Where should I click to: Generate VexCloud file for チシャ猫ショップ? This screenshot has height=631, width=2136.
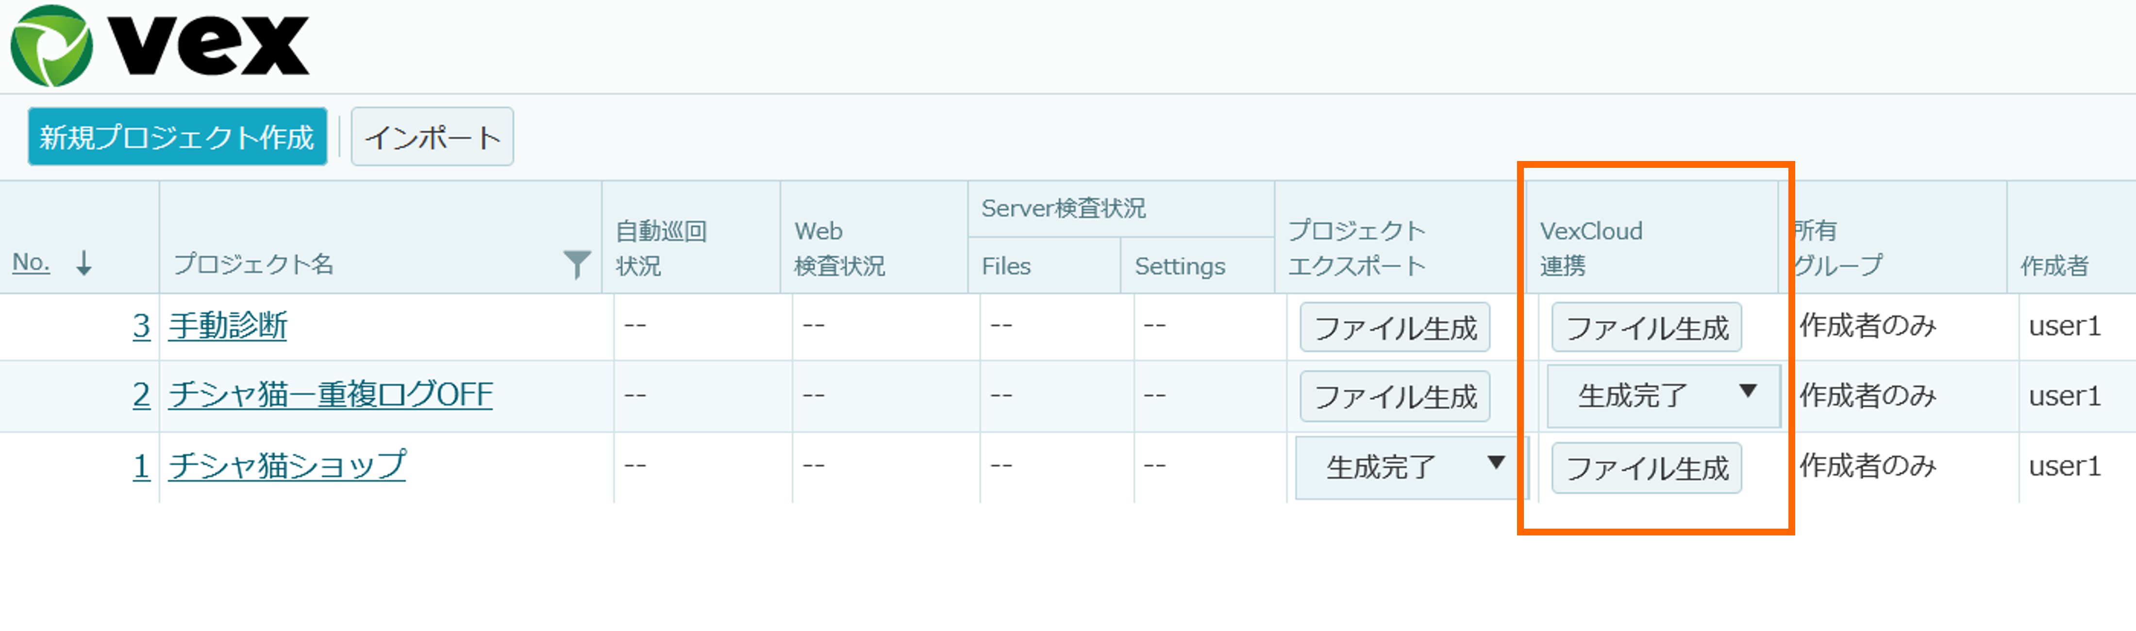[x=1646, y=468]
